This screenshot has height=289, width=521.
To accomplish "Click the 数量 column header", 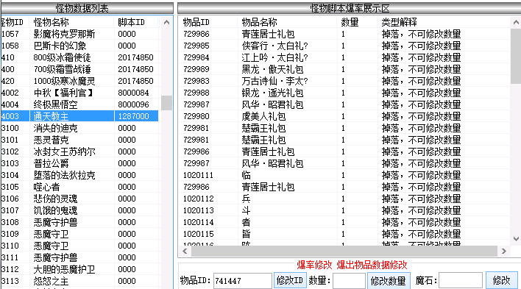I will point(358,22).
